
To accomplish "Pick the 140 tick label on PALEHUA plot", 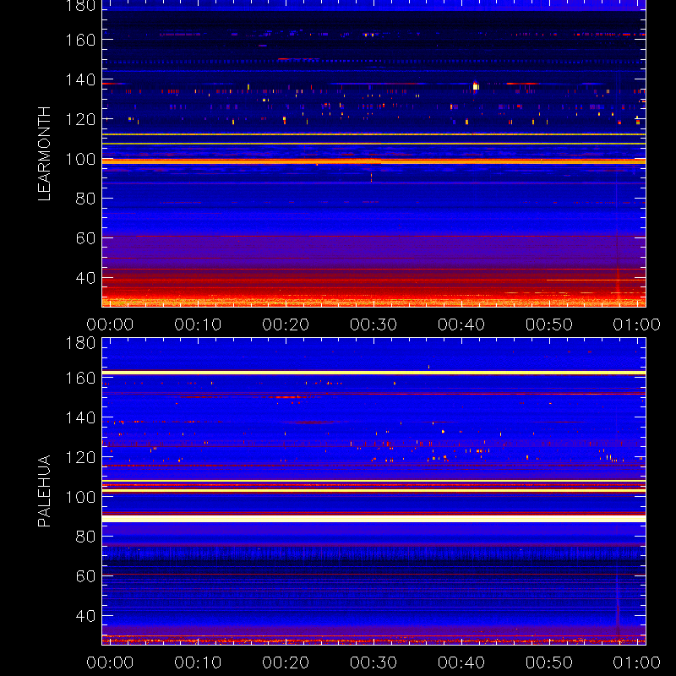I will 80,417.
